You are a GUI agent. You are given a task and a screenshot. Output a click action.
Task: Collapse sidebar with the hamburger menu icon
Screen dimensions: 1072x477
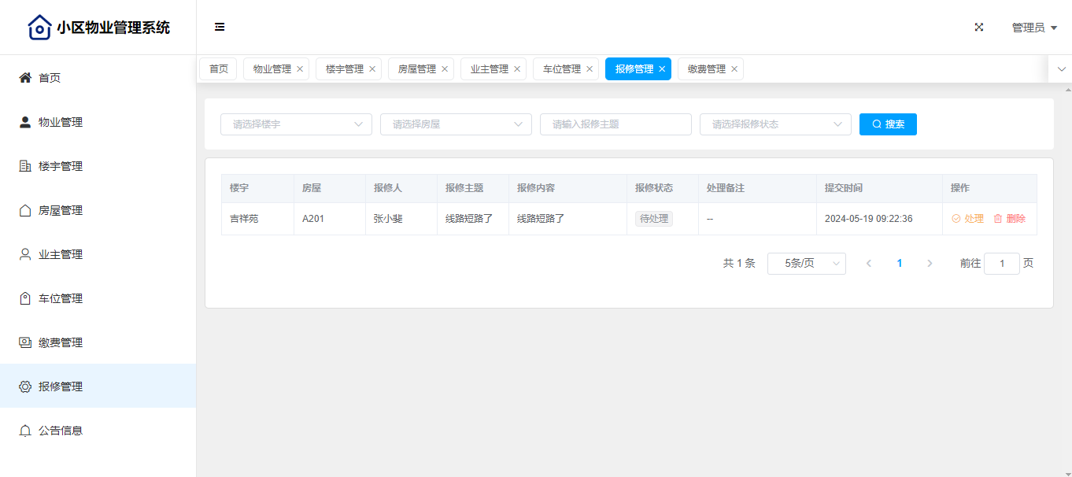tap(220, 28)
